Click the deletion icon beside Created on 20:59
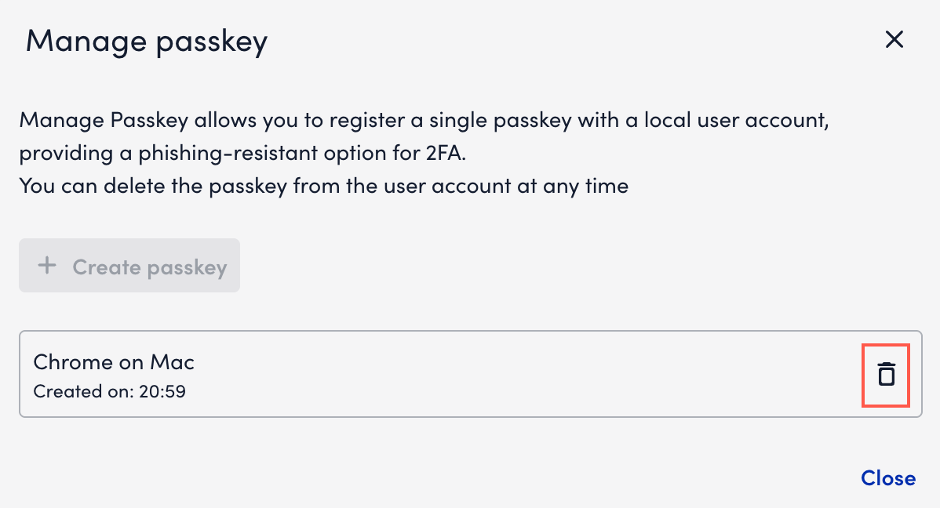Screen dimensions: 940x508 (886, 375)
